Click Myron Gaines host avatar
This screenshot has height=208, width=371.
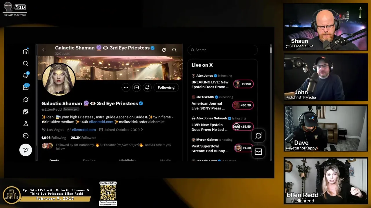193,140
